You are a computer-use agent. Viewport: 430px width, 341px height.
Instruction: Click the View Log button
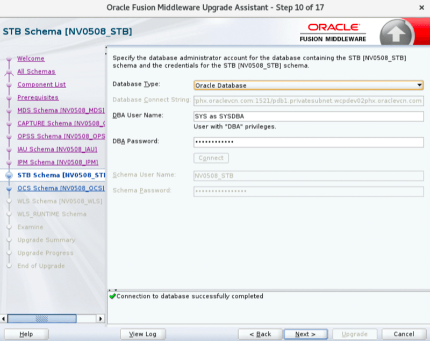[142, 334]
